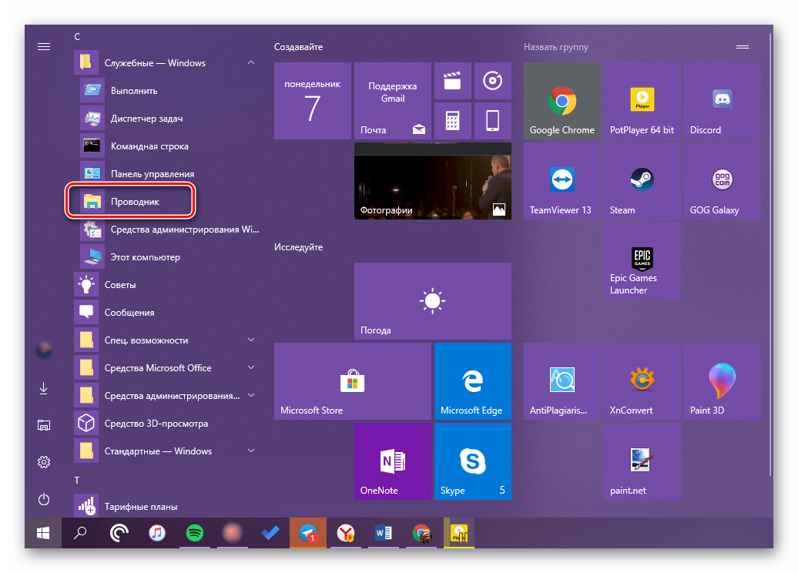
Task: Open the Calculator small tile
Action: point(452,121)
